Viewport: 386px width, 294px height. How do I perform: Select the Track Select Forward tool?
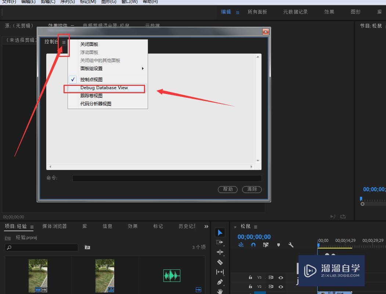point(220,242)
